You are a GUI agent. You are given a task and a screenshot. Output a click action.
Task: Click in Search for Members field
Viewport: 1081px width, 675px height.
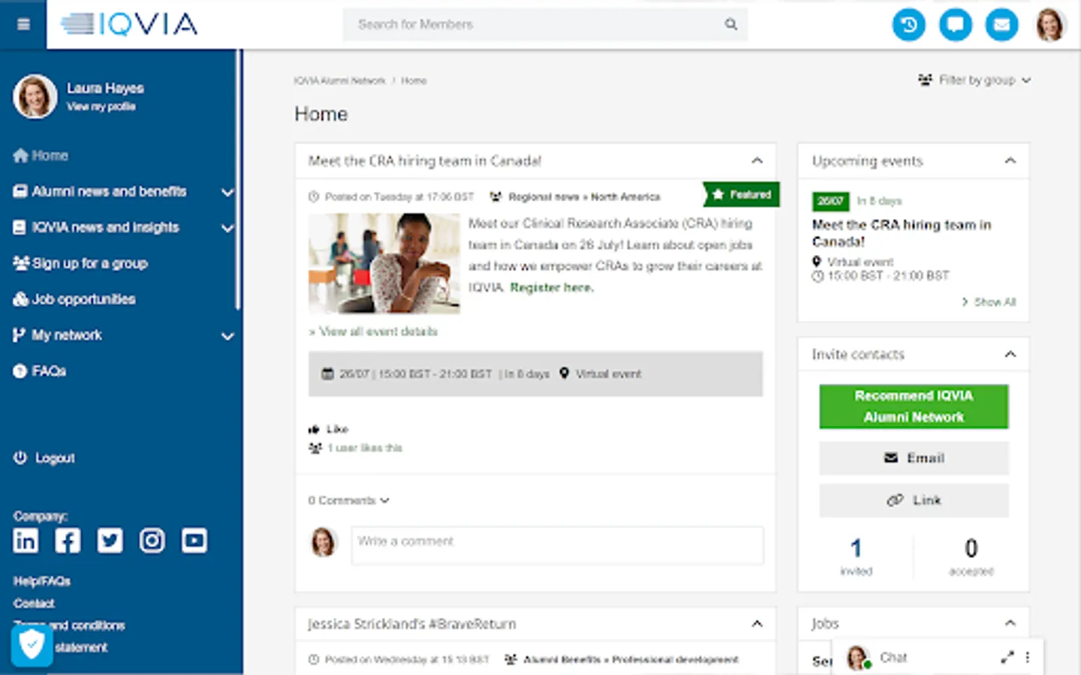(533, 24)
